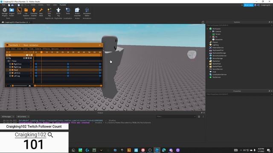This screenshot has height=153, width=273.
Task: Open the Character Inserter tool
Action: pos(34,12)
